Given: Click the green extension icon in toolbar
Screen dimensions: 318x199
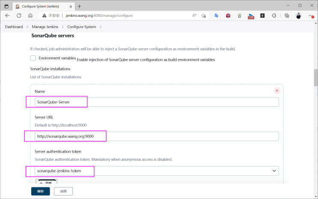Looking at the screenshot, I should coord(240,15).
